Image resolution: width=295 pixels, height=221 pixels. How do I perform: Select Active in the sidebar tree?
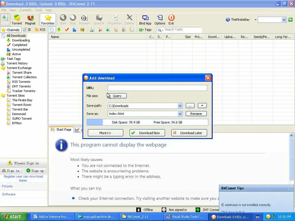tap(16, 54)
